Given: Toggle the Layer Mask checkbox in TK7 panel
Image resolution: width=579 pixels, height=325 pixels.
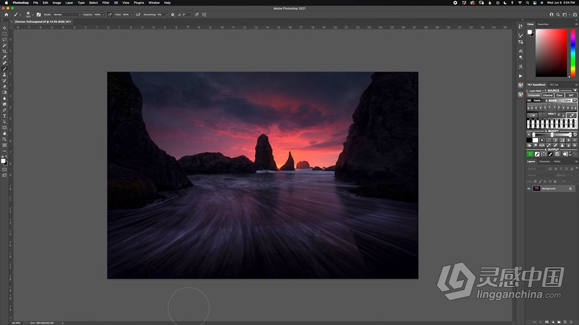Looking at the screenshot, I should tap(528, 91).
